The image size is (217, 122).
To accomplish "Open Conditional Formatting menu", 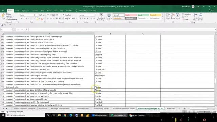I will [101, 17].
